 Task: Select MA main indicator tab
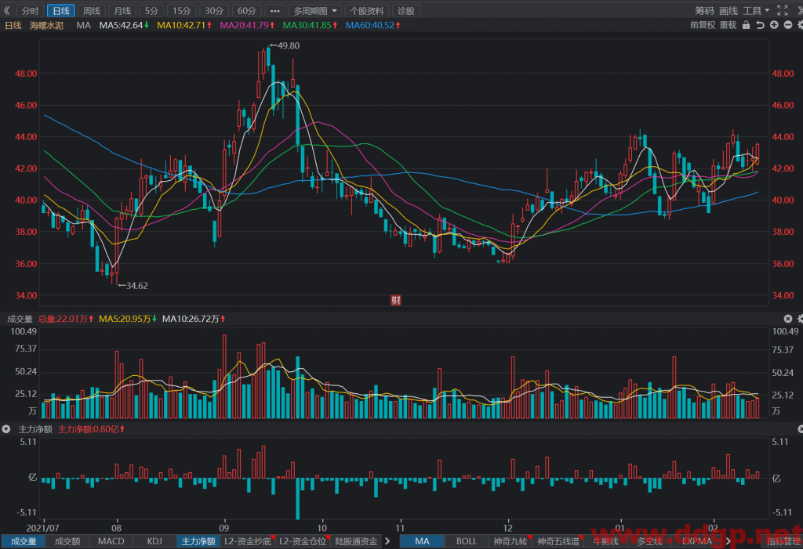tap(422, 541)
